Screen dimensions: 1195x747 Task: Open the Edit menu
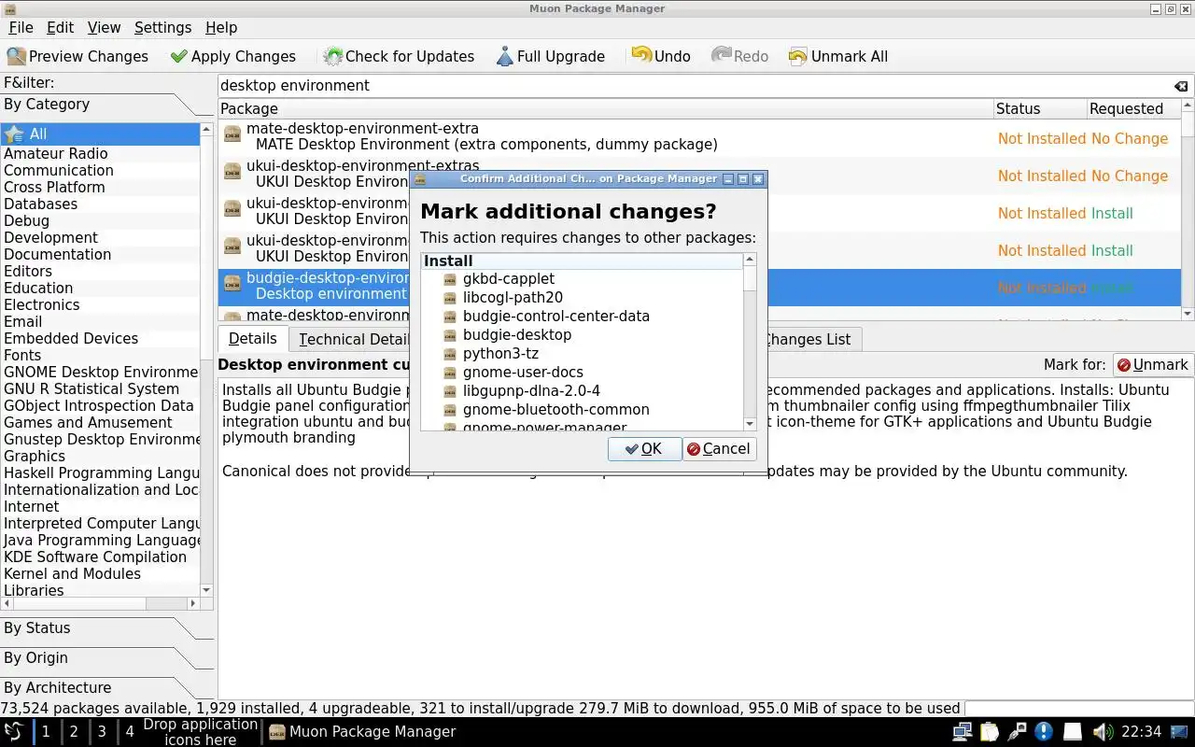coord(60,27)
